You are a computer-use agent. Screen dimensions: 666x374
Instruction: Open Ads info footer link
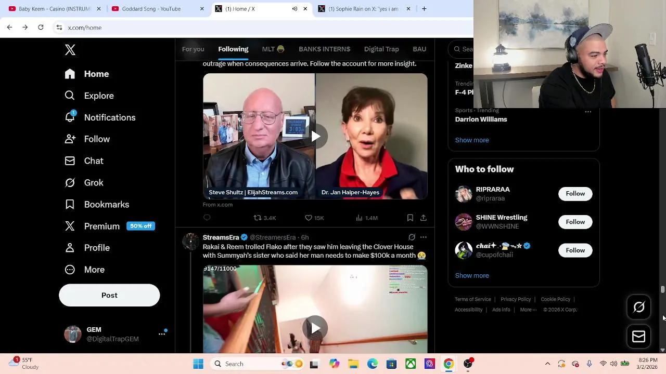(x=501, y=310)
